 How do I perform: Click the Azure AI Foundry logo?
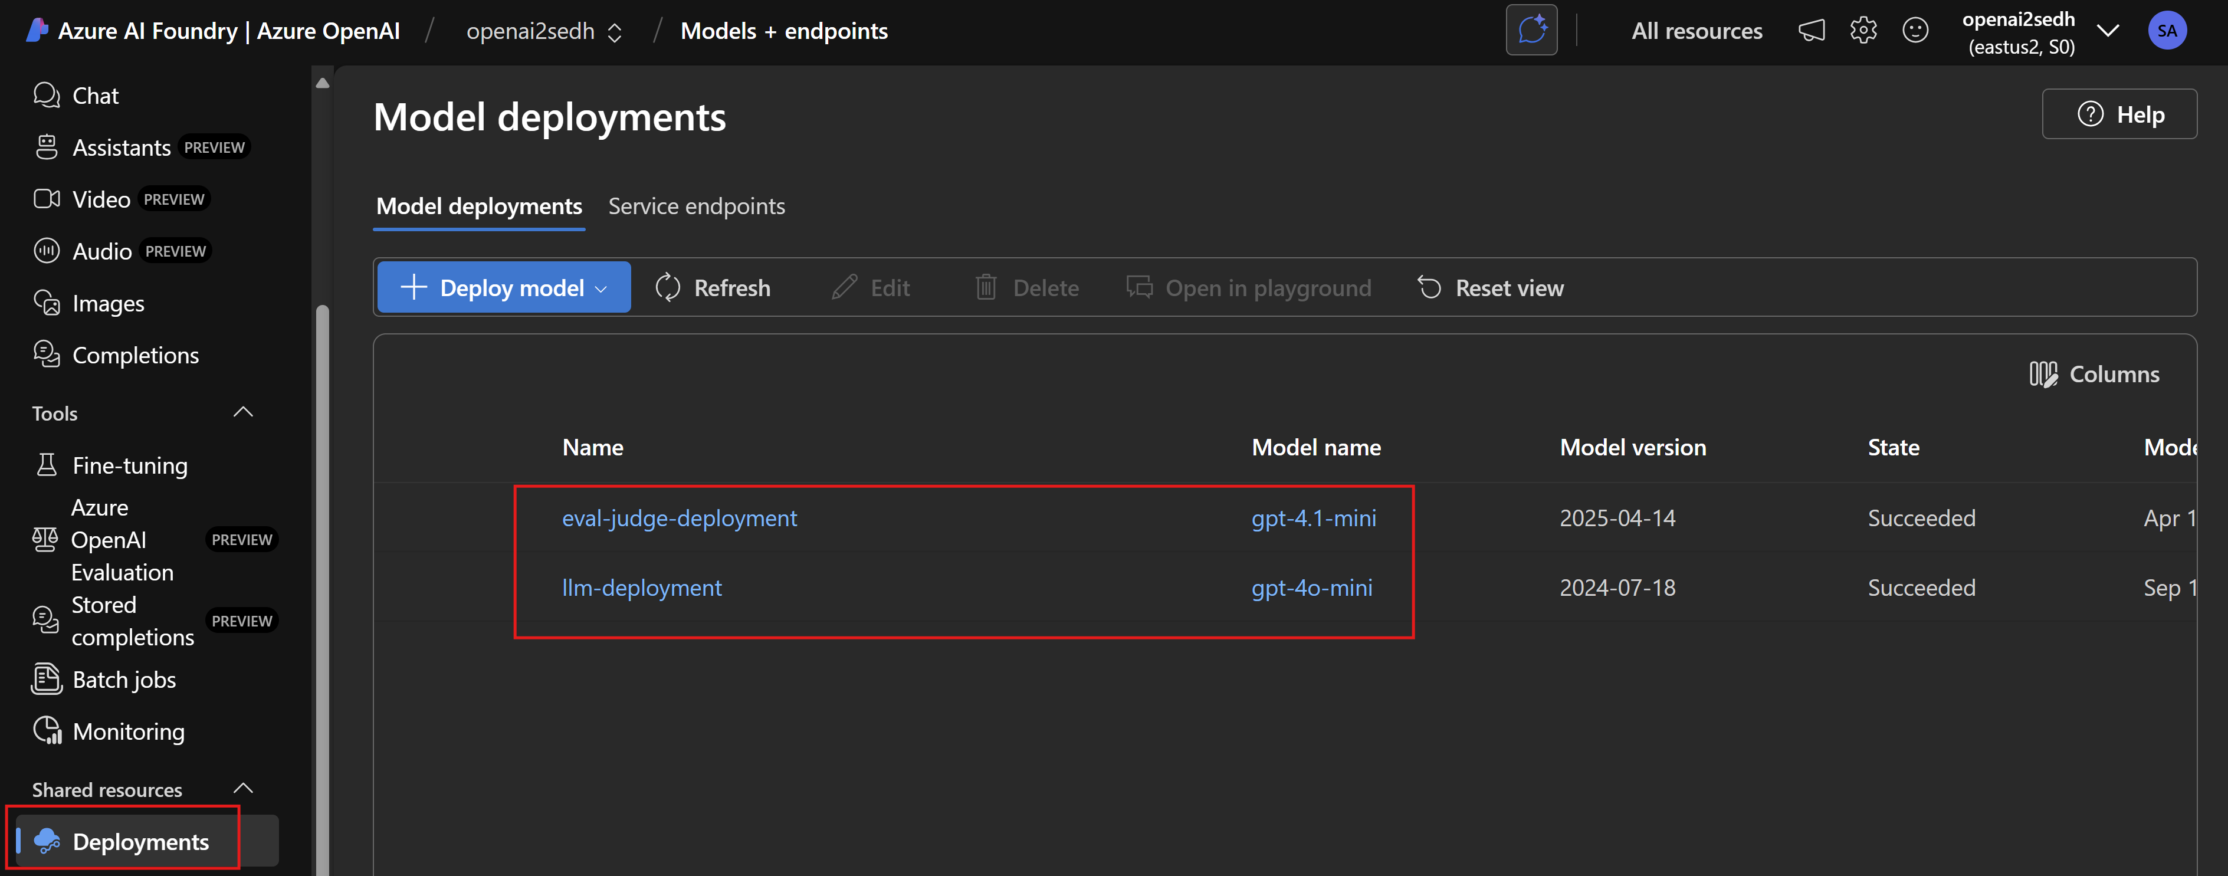click(37, 31)
